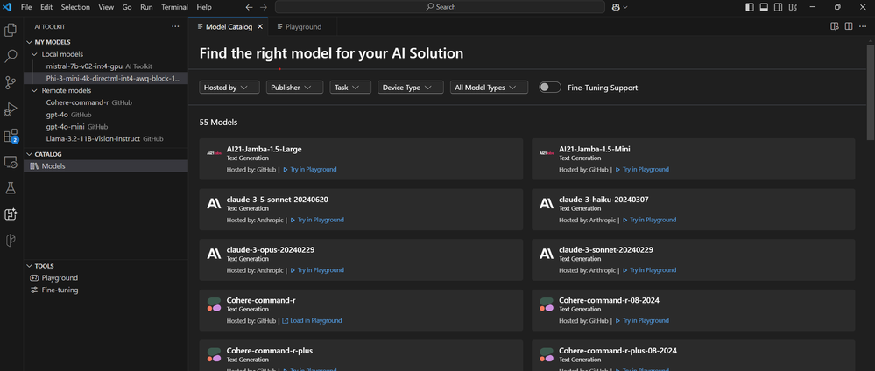
Task: Open the Explorer view in activity bar
Action: (11, 30)
